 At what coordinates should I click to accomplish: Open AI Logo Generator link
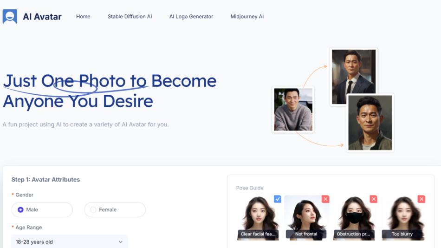click(x=191, y=17)
